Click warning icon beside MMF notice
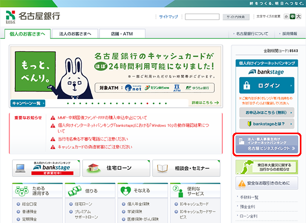 [53, 118]
